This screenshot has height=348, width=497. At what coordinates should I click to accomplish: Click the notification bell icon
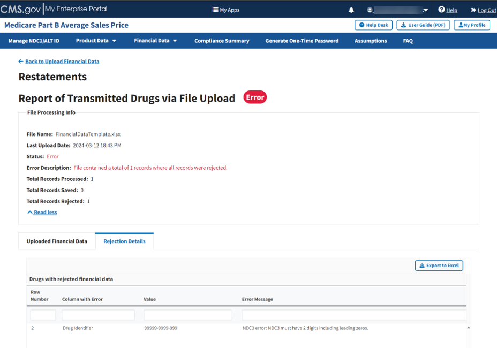pyautogui.click(x=351, y=10)
